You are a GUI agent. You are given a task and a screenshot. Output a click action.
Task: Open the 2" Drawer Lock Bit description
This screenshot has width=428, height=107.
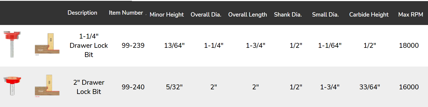coord(89,87)
